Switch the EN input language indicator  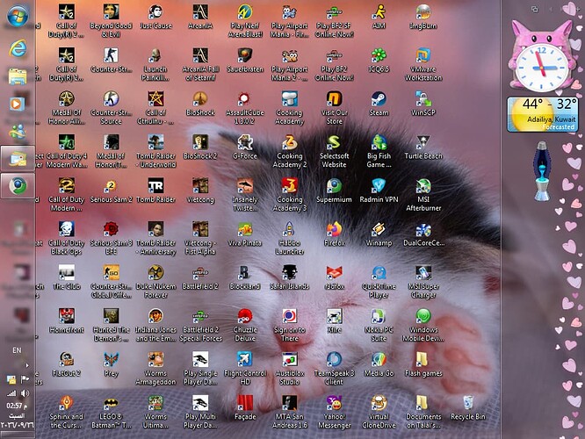point(17,350)
